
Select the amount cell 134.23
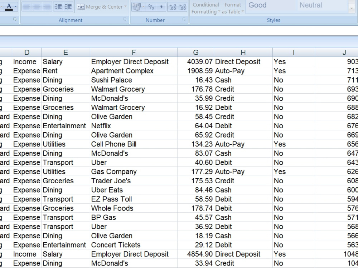(196, 144)
